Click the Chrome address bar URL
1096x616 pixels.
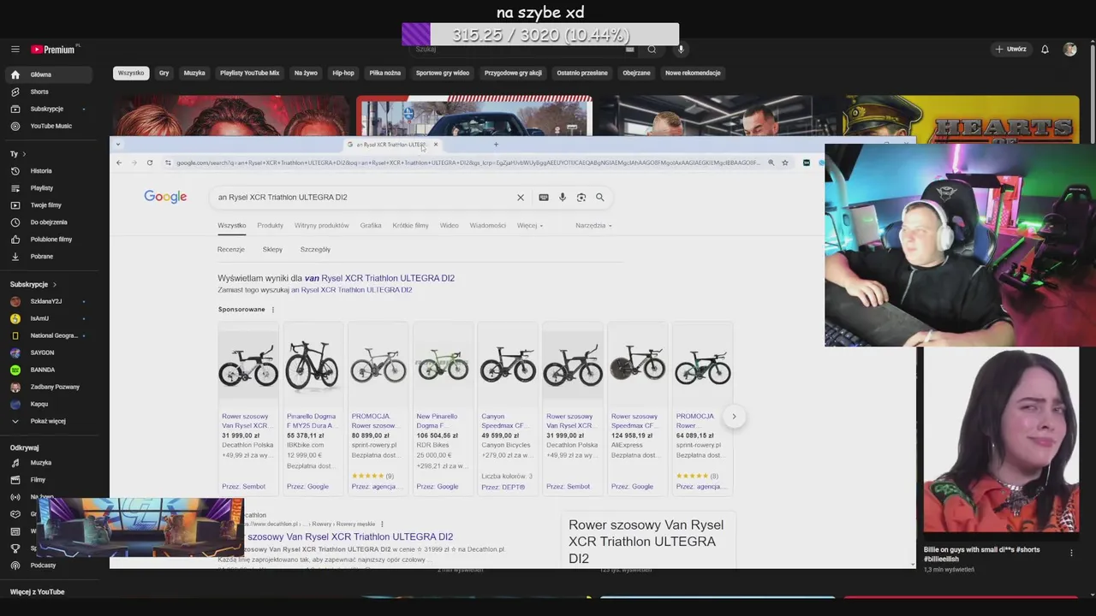click(468, 163)
